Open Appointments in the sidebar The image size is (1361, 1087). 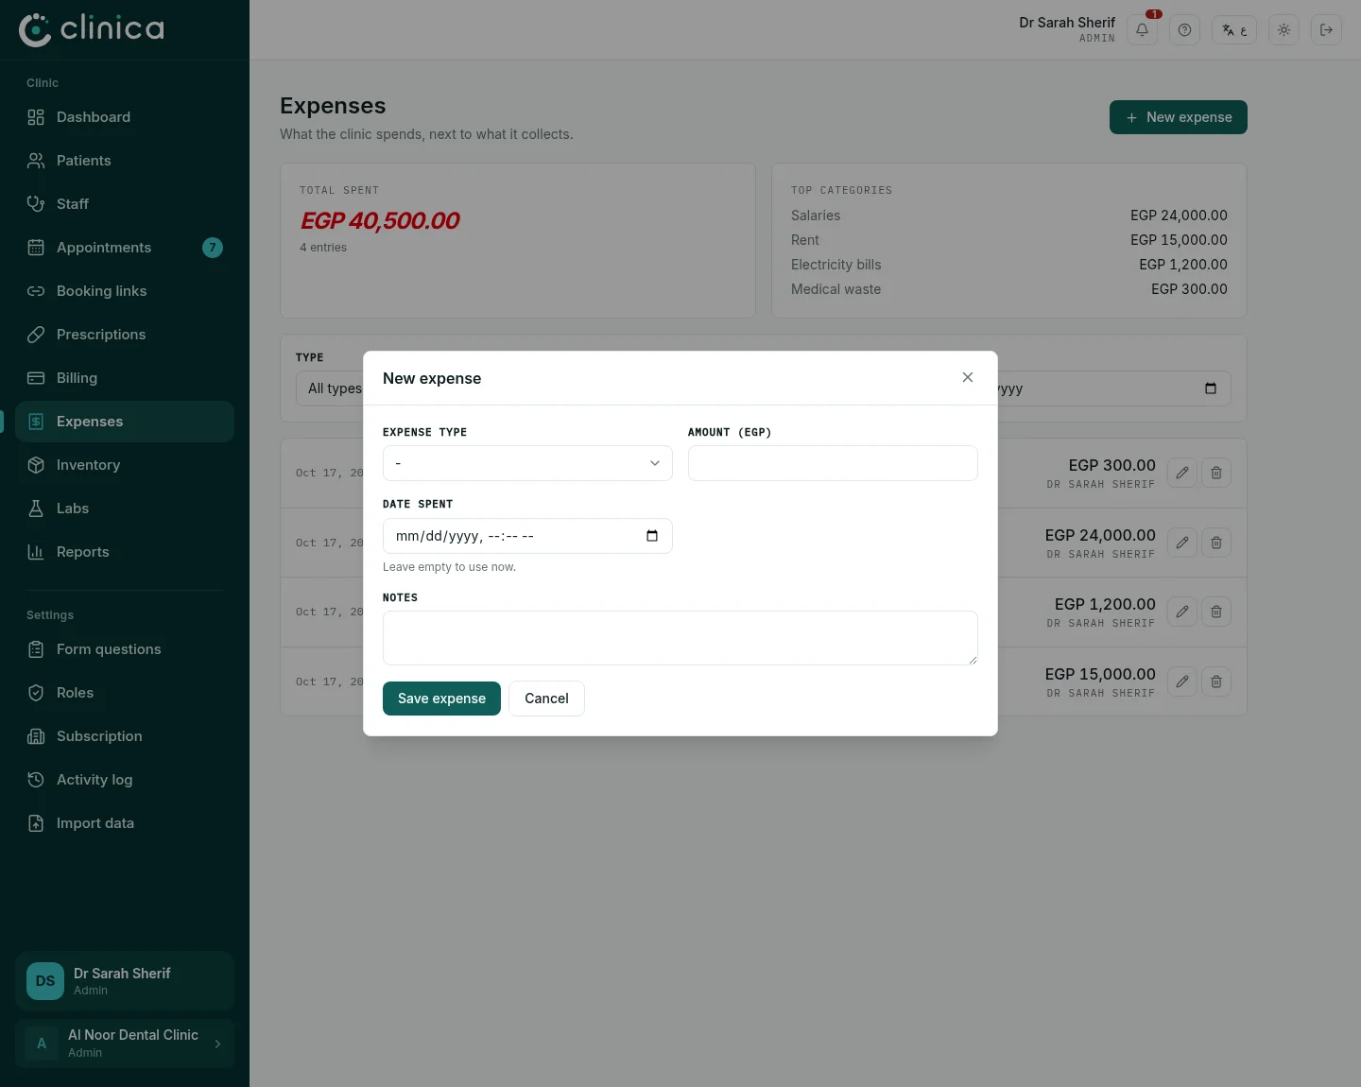click(125, 248)
